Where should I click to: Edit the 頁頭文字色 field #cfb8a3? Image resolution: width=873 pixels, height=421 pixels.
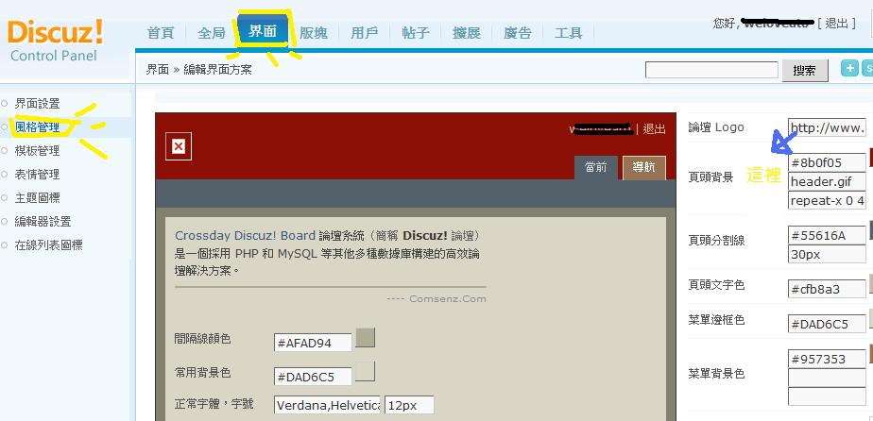pyautogui.click(x=828, y=289)
